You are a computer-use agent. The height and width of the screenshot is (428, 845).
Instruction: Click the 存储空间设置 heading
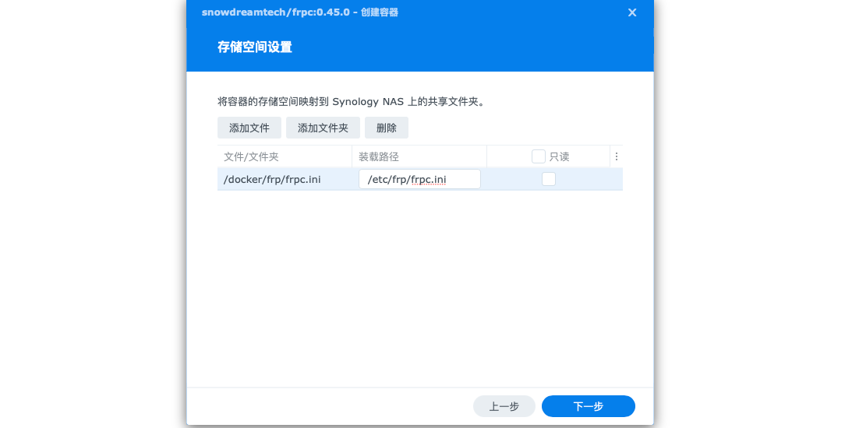click(x=254, y=47)
